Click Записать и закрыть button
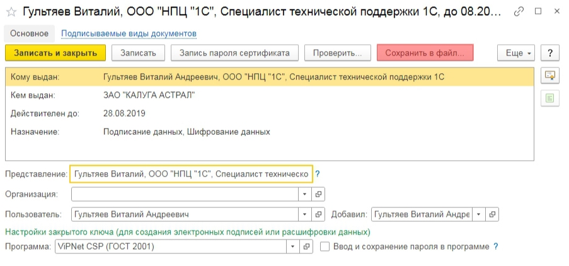This screenshot has height=266, width=569. pyautogui.click(x=55, y=53)
